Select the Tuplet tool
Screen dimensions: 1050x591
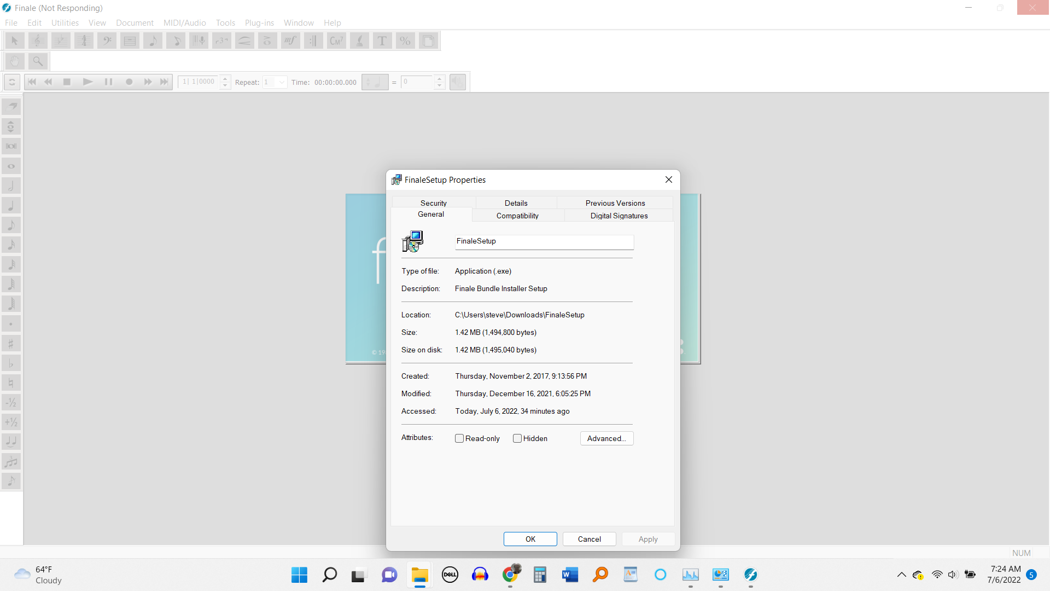(221, 41)
